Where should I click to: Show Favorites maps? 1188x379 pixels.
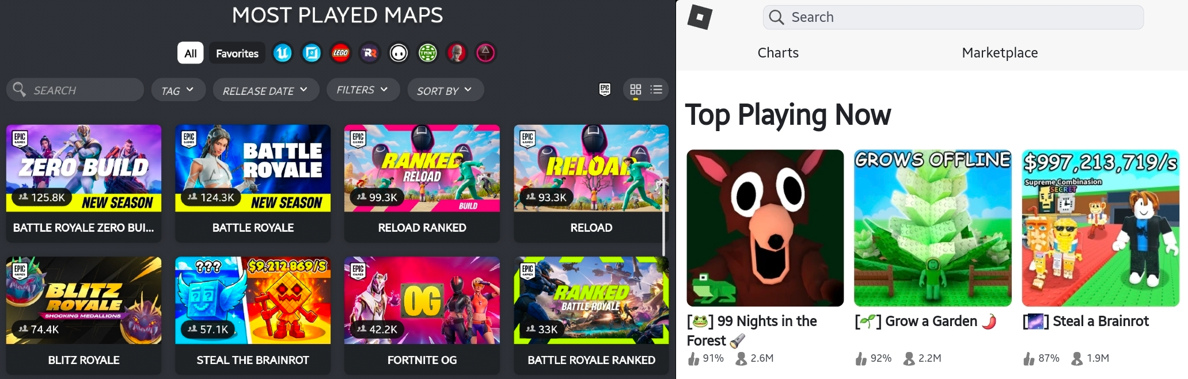237,53
